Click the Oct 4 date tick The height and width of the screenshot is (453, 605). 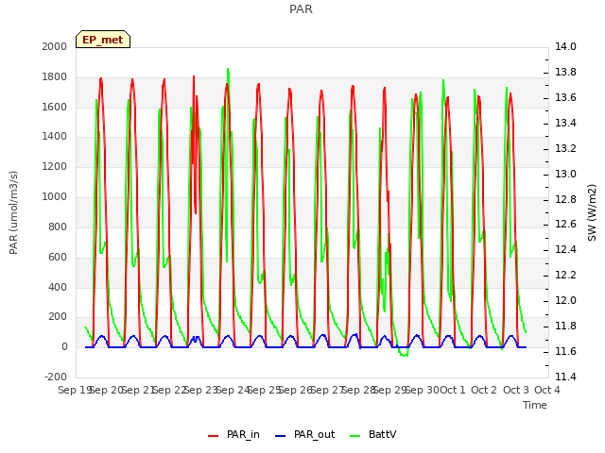coord(547,390)
